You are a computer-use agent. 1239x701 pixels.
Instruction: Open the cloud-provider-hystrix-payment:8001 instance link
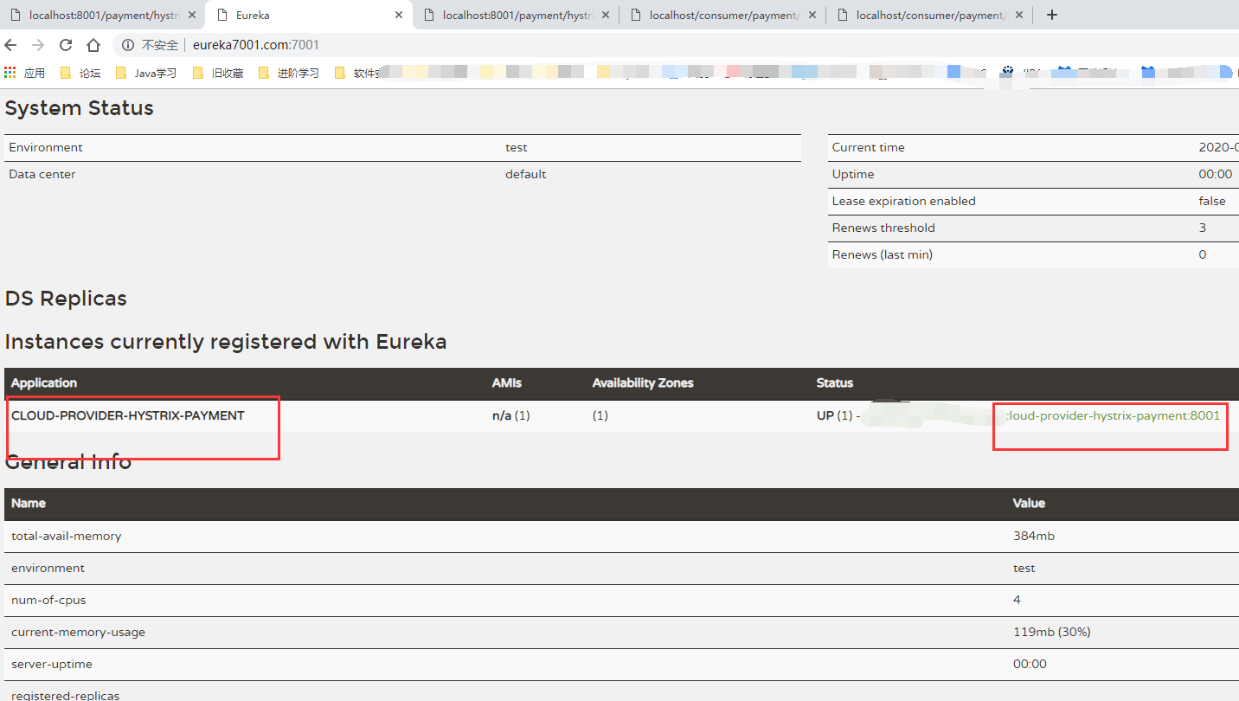click(x=1114, y=415)
